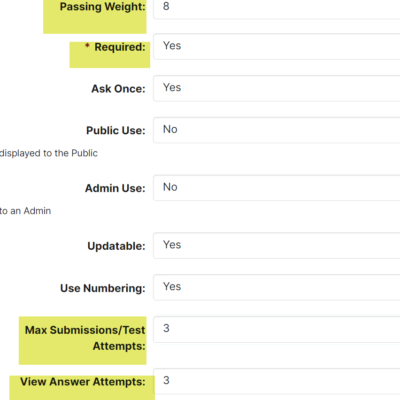The width and height of the screenshot is (400, 400).
Task: Click the Ask Once label
Action: 118,89
